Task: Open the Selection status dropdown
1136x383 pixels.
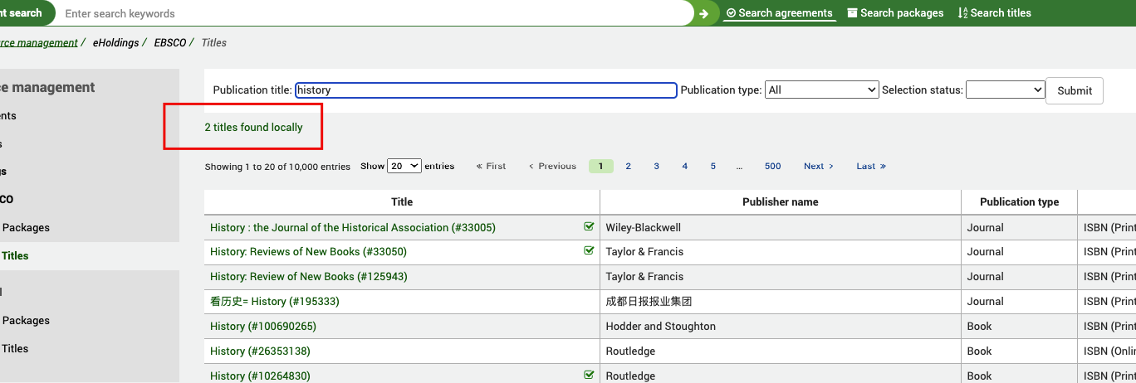Action: point(1005,90)
